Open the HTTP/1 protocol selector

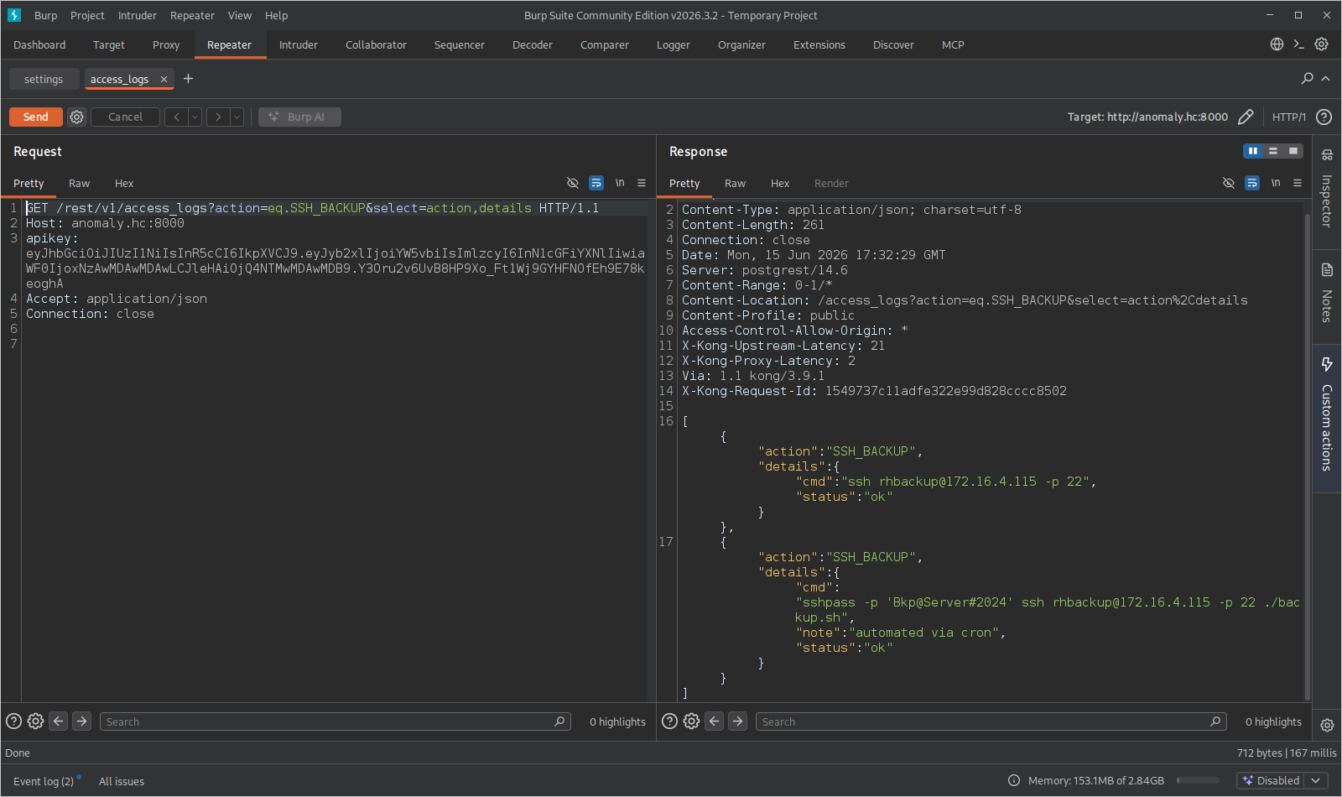click(x=1288, y=117)
